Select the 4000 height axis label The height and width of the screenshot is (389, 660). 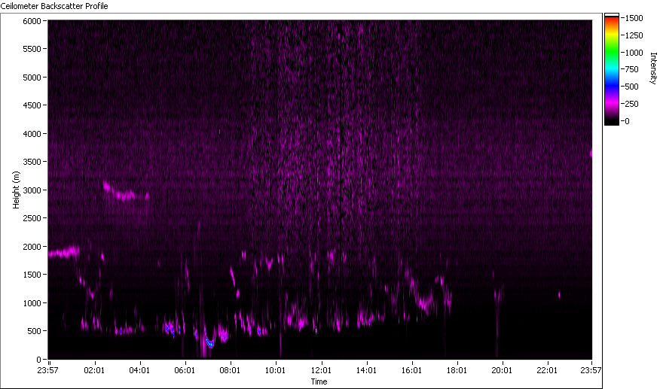pyautogui.click(x=32, y=134)
